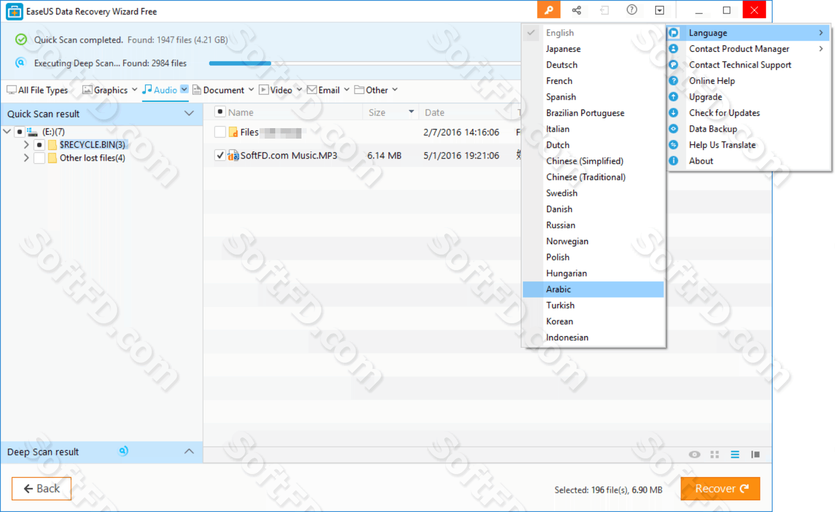
Task: Click the green check icon beside Quick Scan completed
Action: tap(21, 40)
